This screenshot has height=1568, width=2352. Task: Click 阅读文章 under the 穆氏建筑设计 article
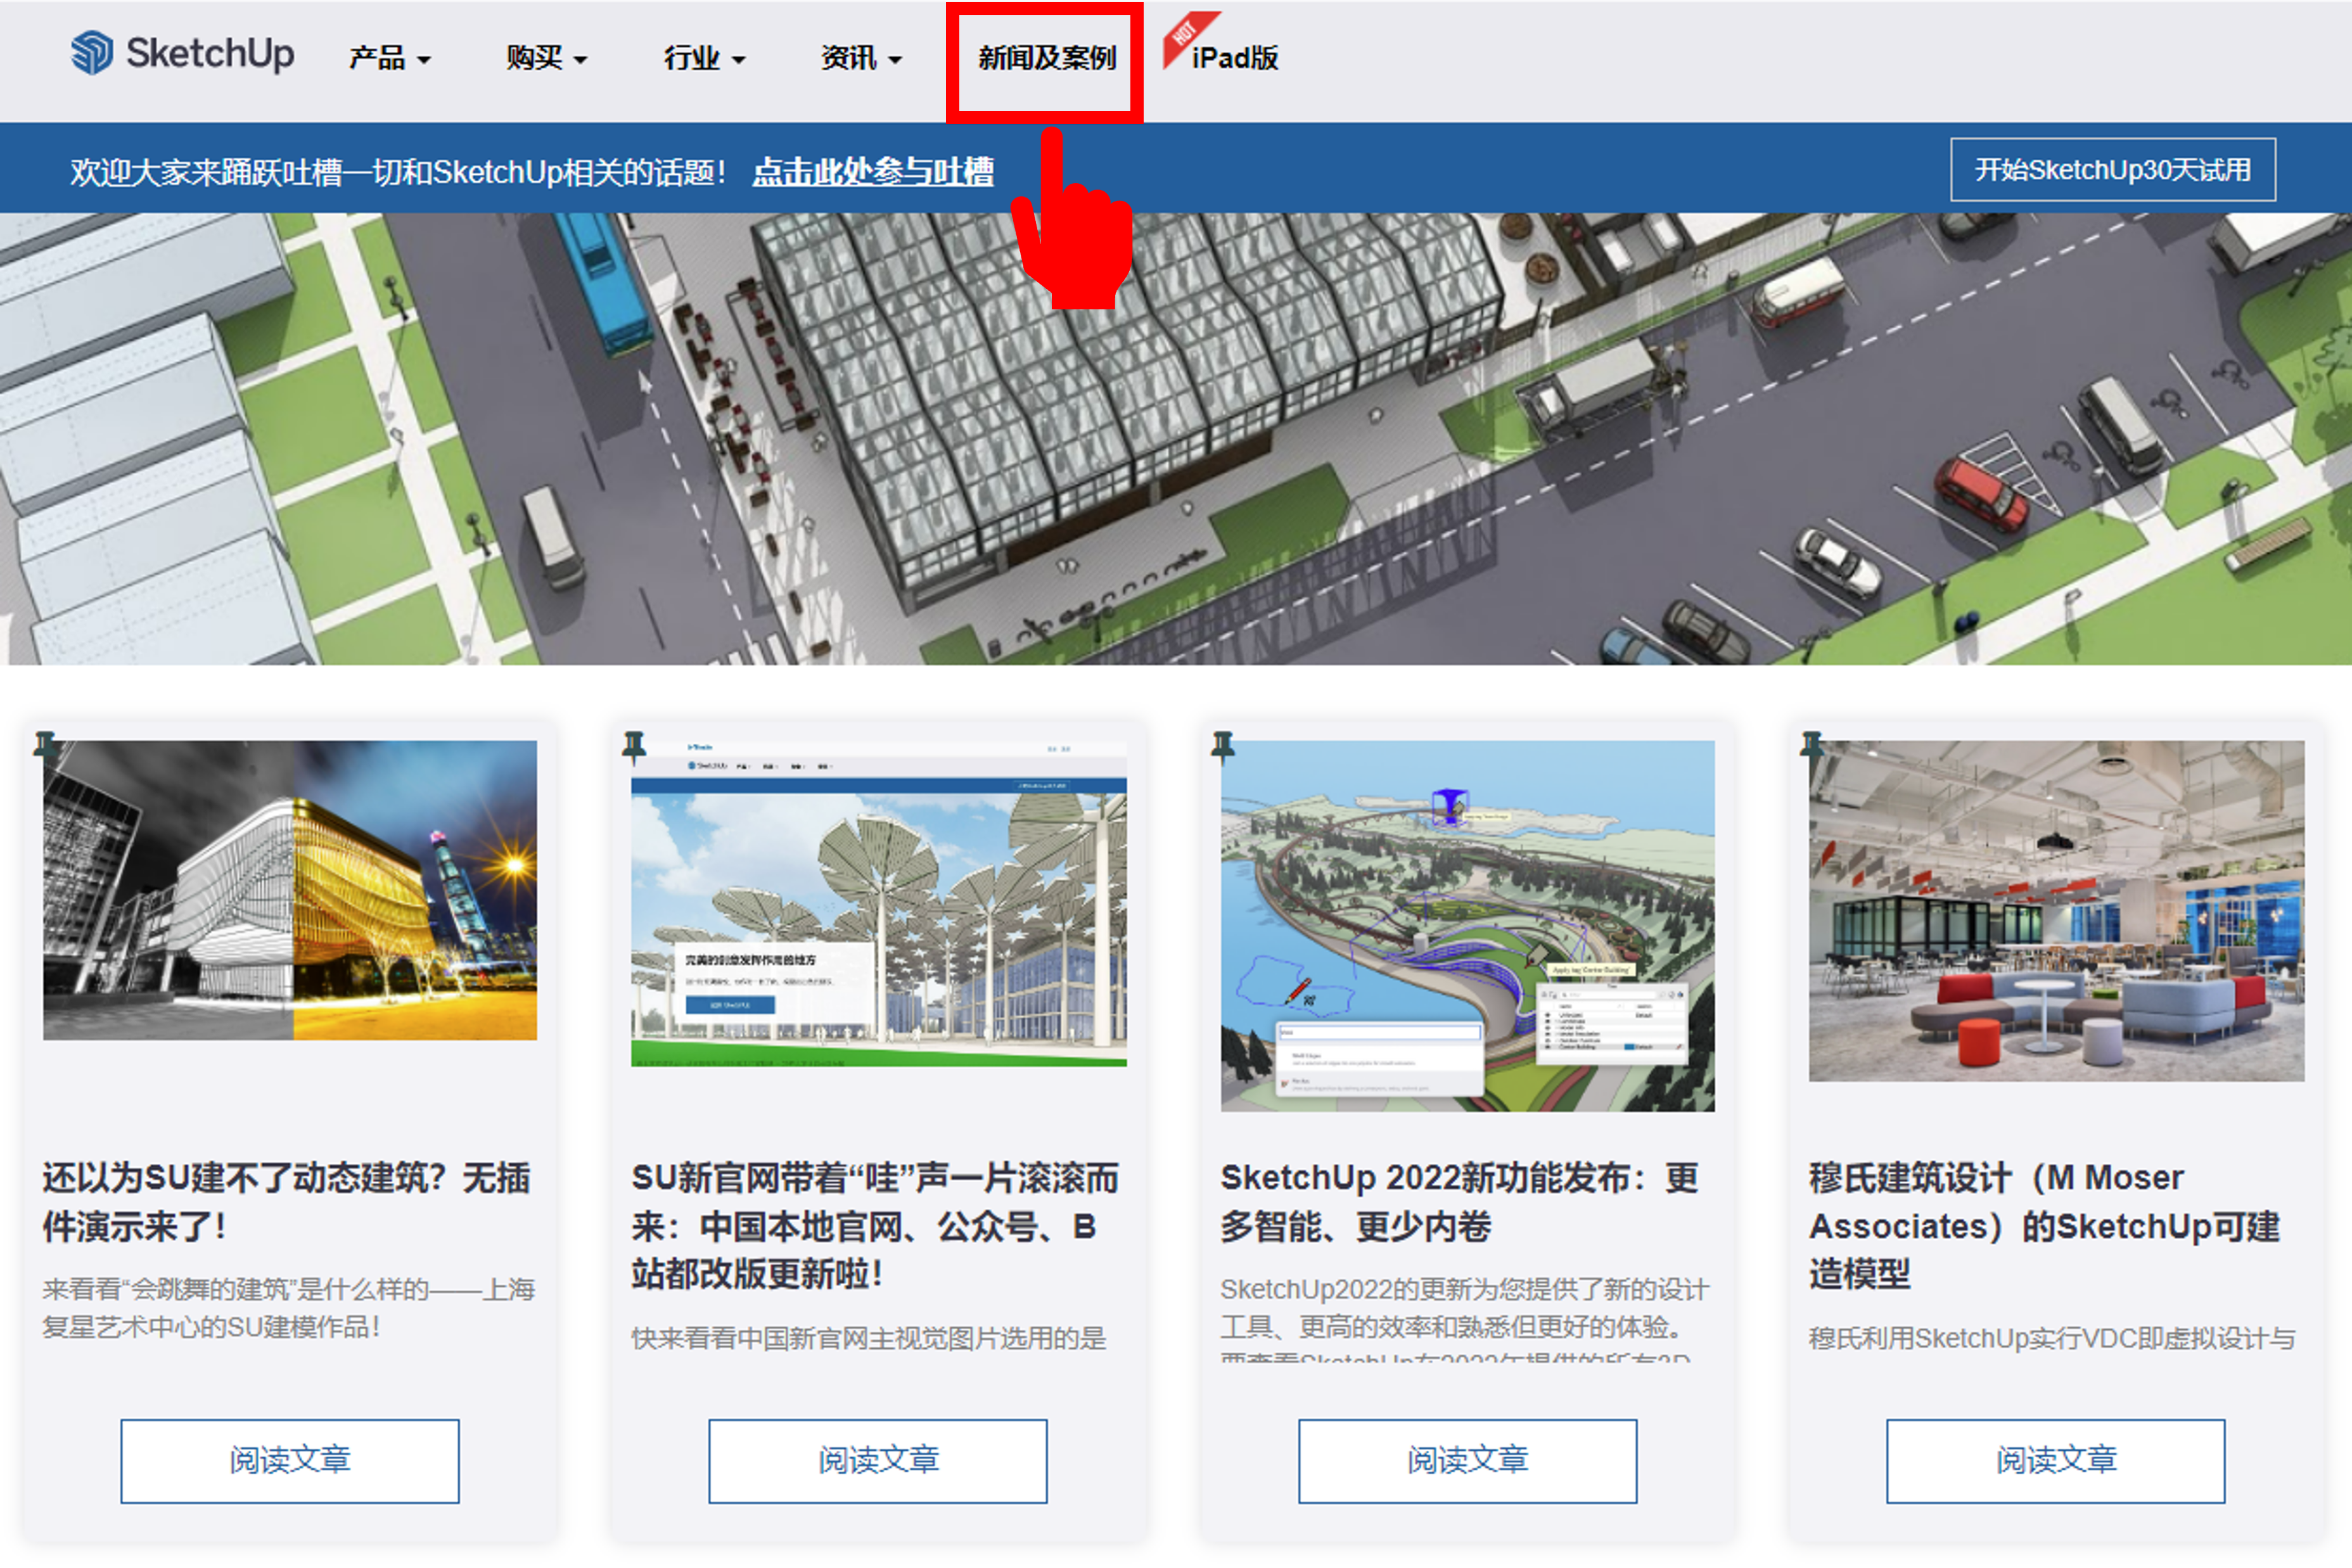(x=2056, y=1461)
